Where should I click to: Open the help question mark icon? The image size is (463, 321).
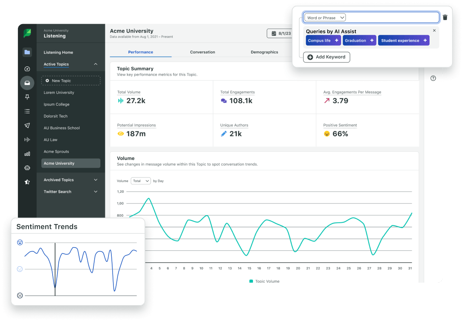[x=433, y=78]
